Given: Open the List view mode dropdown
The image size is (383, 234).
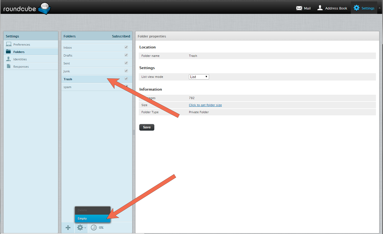Looking at the screenshot, I should (x=199, y=77).
